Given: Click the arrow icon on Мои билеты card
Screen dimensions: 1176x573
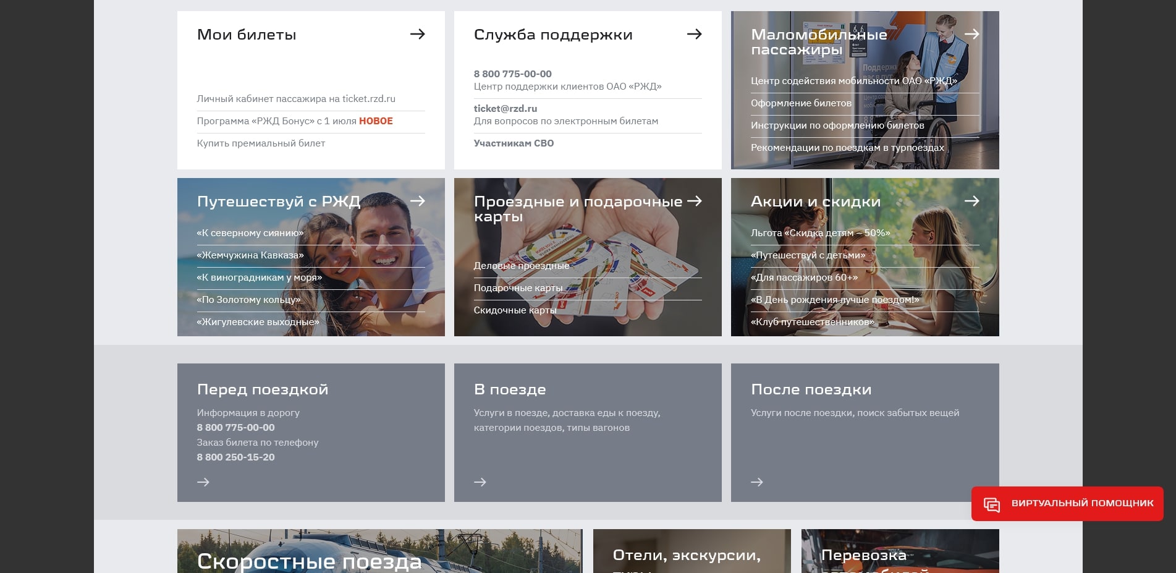Looking at the screenshot, I should [x=417, y=34].
